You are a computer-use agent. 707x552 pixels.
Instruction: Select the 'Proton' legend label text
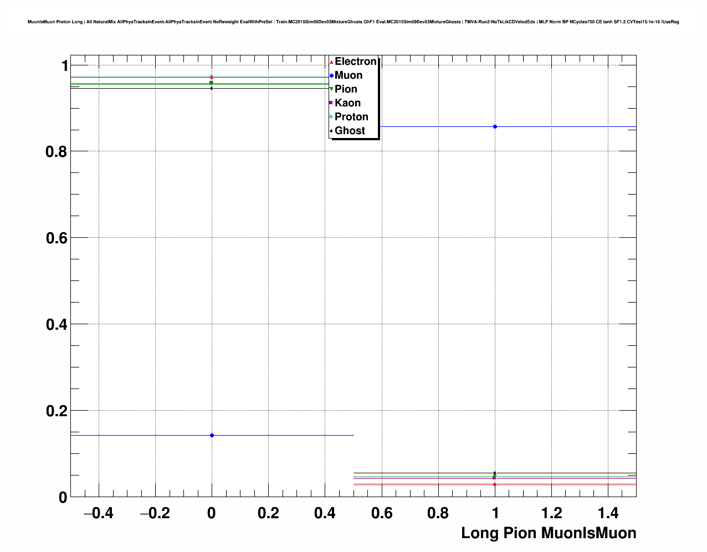click(351, 117)
